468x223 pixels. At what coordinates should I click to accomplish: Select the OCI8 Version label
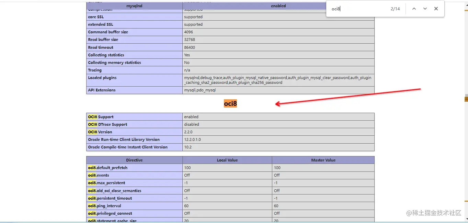click(100, 132)
